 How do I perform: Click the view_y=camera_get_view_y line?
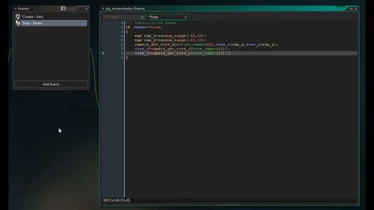pyautogui.click(x=182, y=53)
